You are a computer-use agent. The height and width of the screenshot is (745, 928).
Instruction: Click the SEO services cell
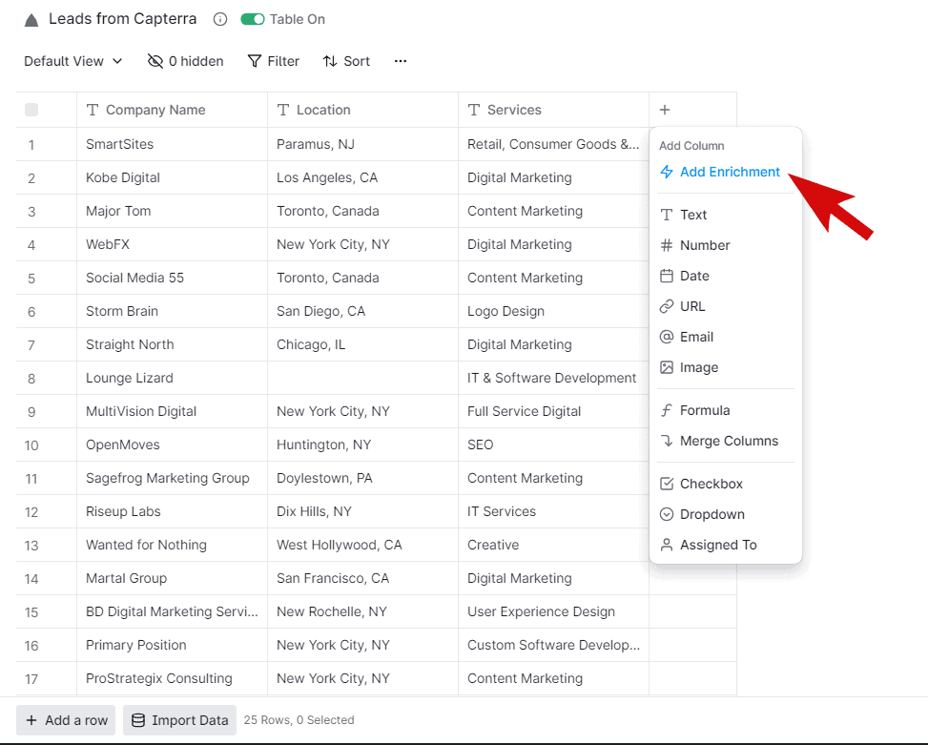point(553,445)
